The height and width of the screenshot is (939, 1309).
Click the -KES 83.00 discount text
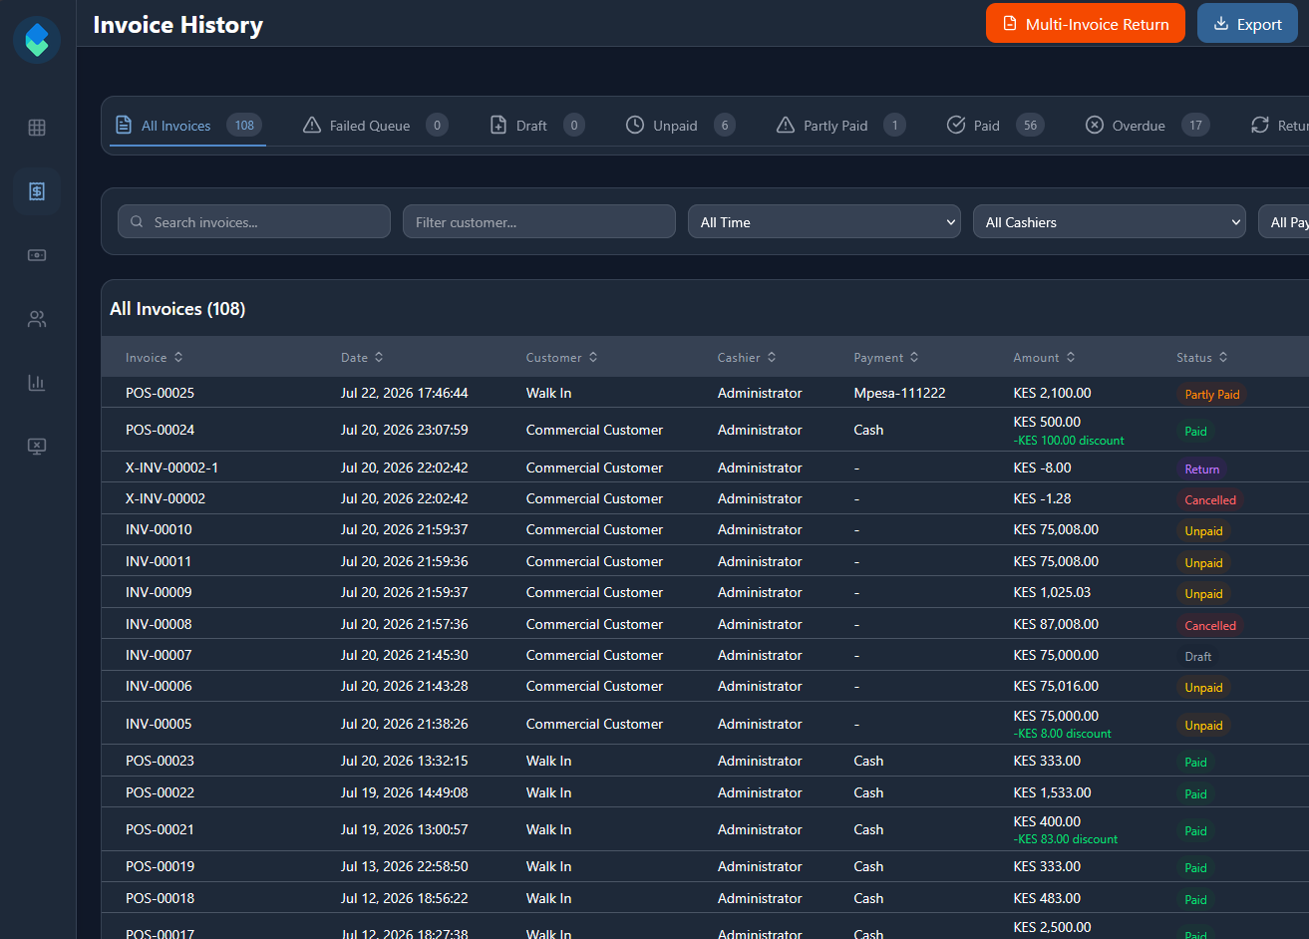point(1066,839)
